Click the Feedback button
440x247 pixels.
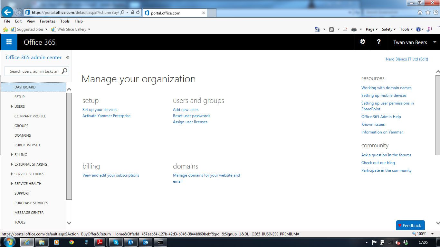tap(410, 225)
